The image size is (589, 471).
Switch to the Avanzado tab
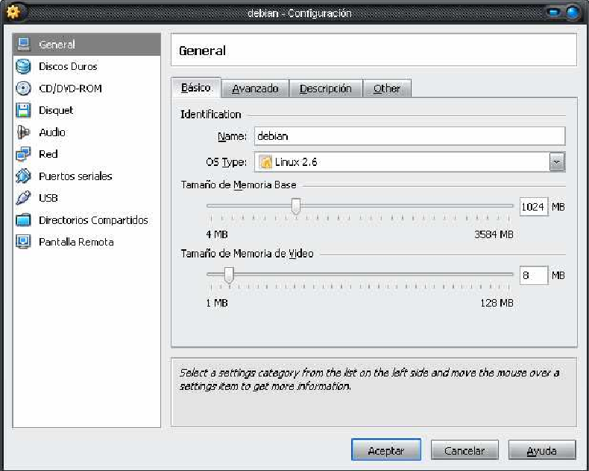click(255, 89)
